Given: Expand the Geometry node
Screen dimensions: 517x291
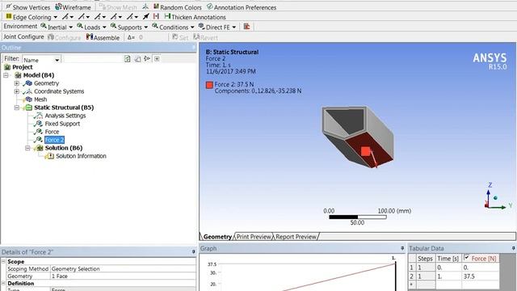Looking at the screenshot, I should 16,83.
